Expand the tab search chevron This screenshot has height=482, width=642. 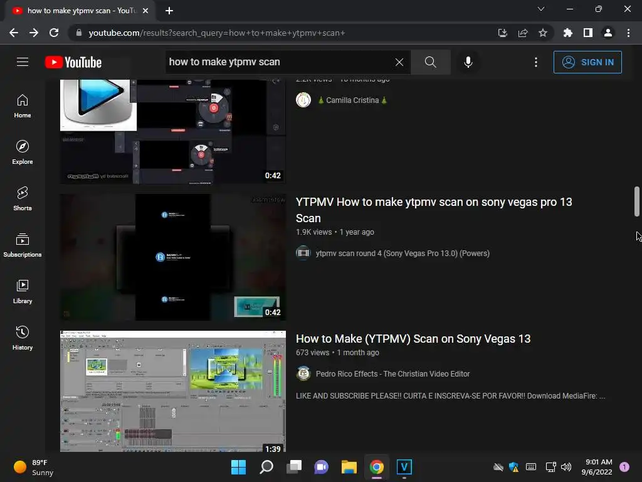pyautogui.click(x=541, y=9)
